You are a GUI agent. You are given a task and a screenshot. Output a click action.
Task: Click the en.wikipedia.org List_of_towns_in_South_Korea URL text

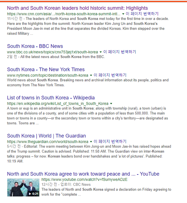(x=58, y=104)
